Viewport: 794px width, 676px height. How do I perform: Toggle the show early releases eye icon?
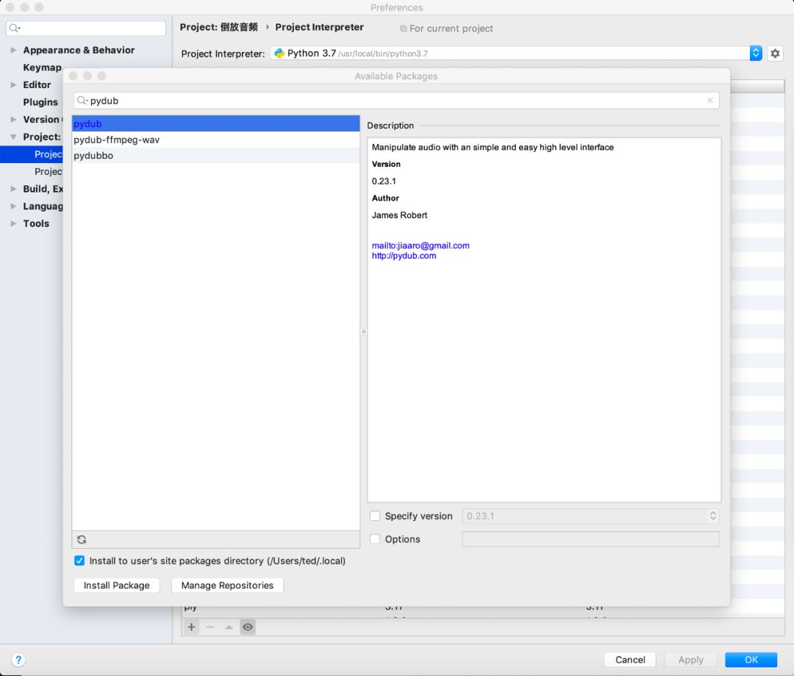click(248, 627)
